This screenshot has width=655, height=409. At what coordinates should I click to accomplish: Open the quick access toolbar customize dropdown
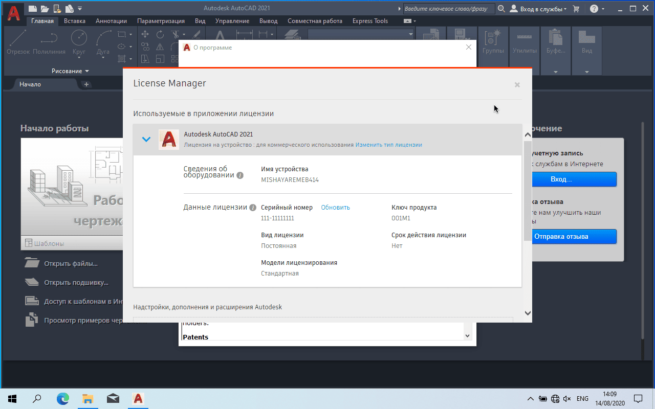click(80, 9)
